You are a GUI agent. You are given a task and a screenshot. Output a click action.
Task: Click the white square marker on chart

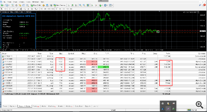158,32
